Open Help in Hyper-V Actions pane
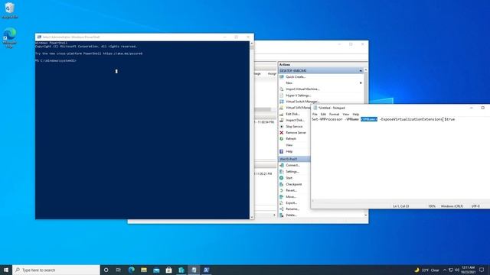 [x=289, y=151]
